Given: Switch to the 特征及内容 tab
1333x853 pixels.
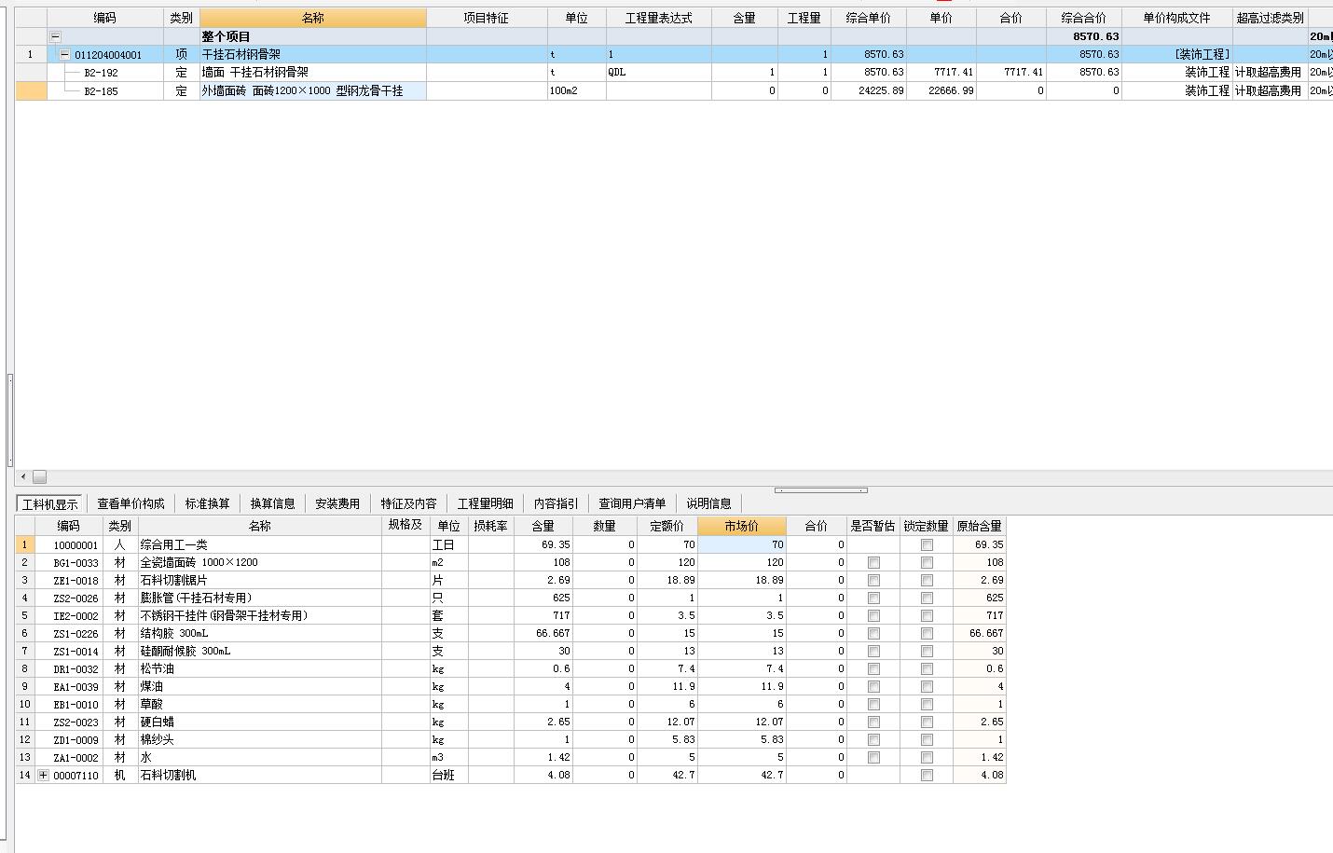Looking at the screenshot, I should tap(408, 503).
